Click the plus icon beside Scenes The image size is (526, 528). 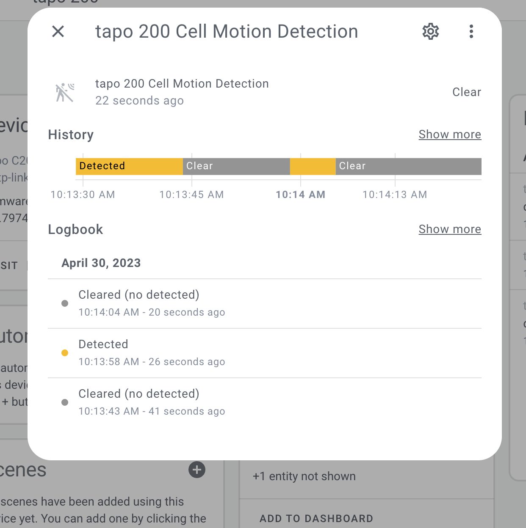197,470
